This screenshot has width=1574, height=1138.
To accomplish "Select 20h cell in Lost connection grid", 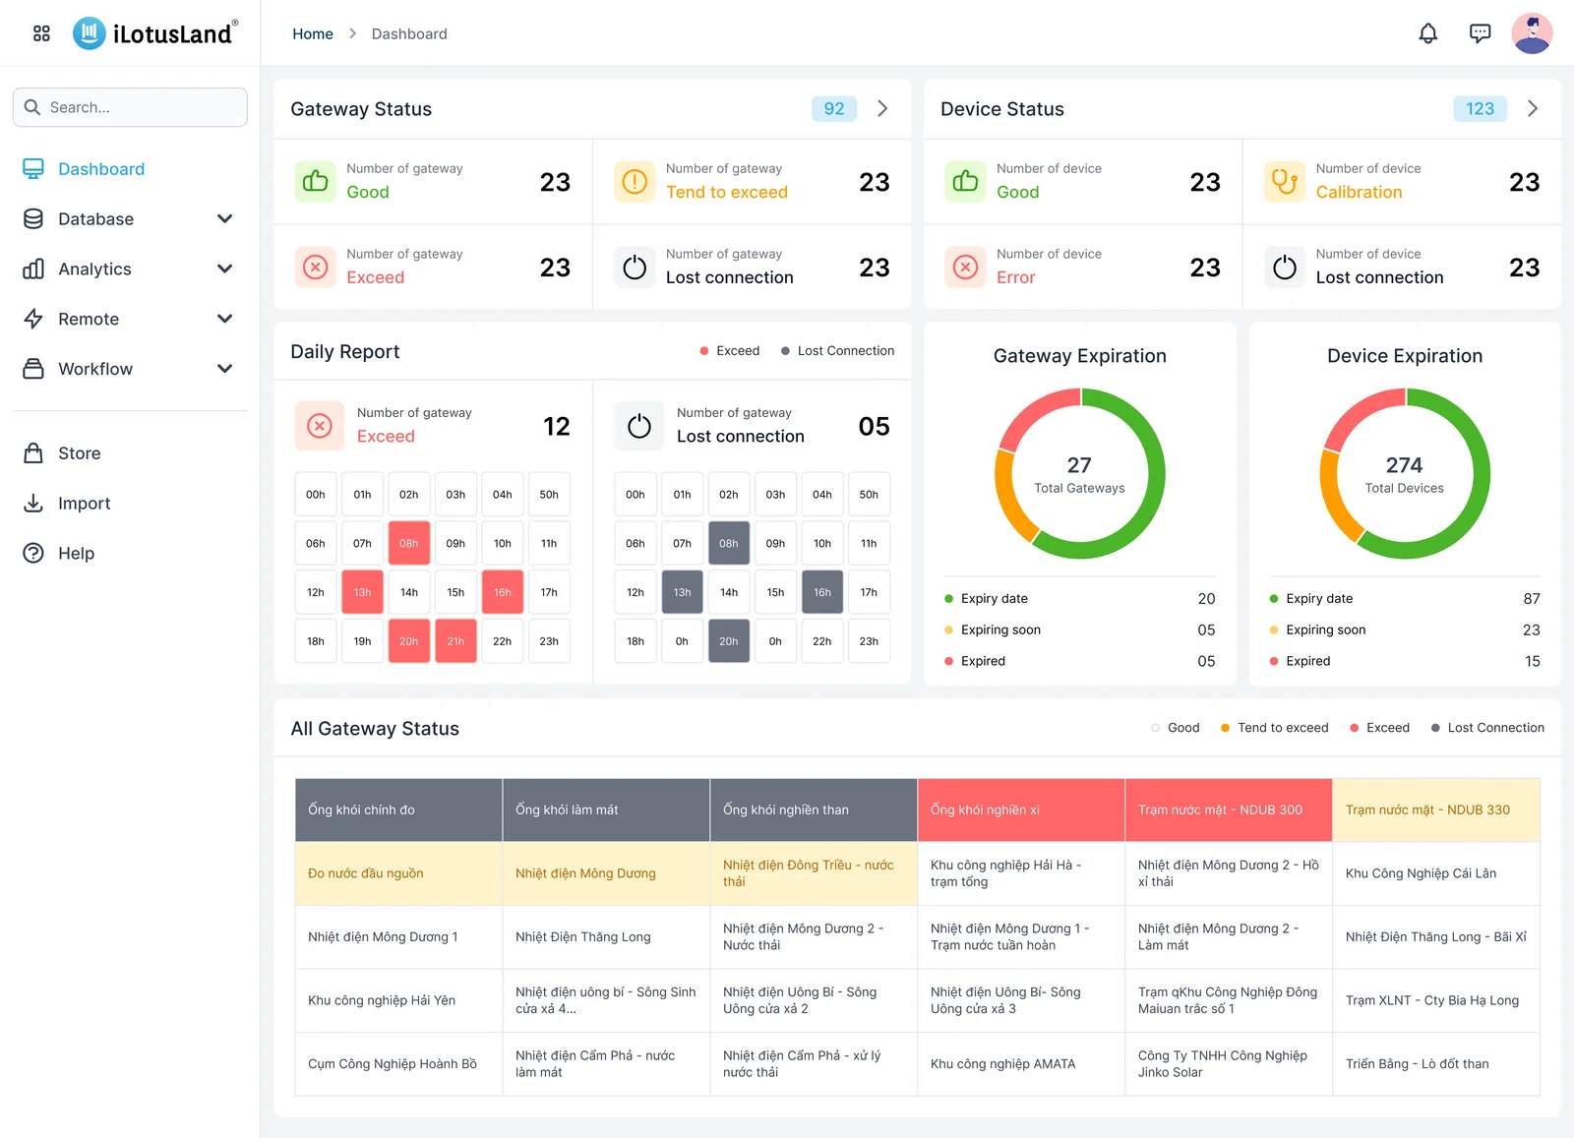I will click(x=729, y=641).
